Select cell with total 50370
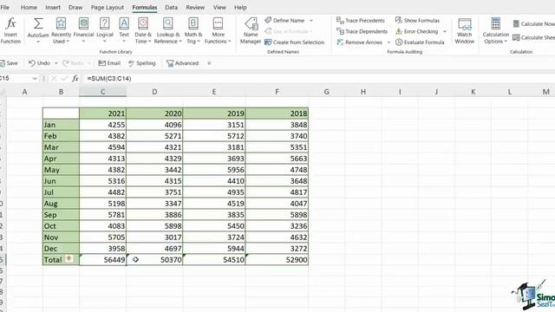This screenshot has width=555, height=312. [x=154, y=260]
